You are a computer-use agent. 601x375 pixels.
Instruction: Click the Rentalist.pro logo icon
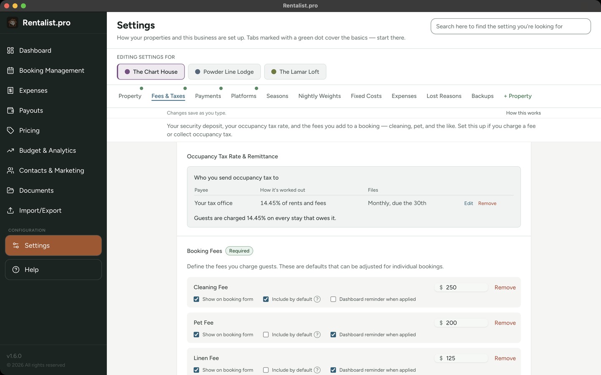pos(13,22)
